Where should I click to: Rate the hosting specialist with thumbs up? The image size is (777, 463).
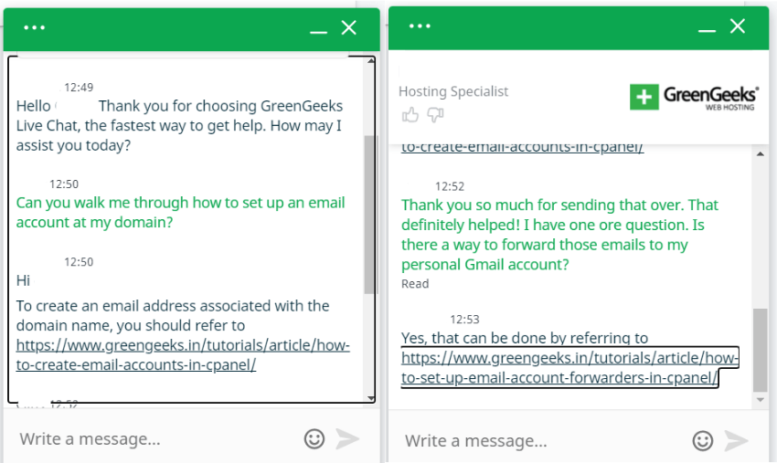(x=410, y=115)
